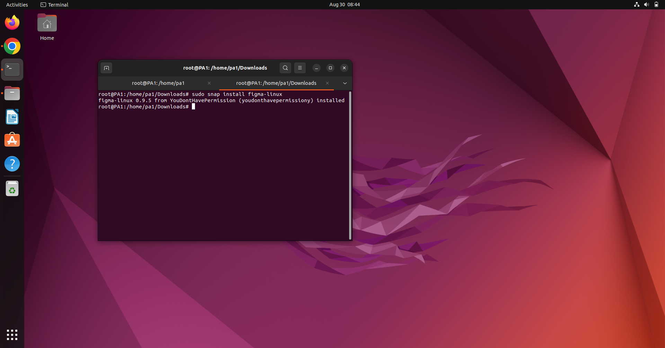Show all applications with the grid button

(12, 335)
